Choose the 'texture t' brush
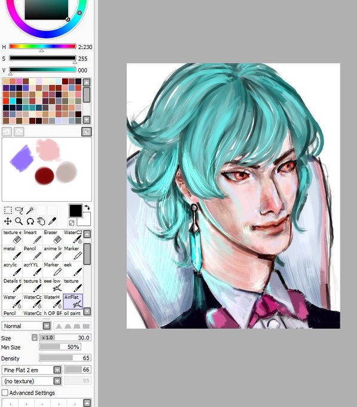Image resolution: width=357 pixels, height=407 pixels. click(32, 285)
